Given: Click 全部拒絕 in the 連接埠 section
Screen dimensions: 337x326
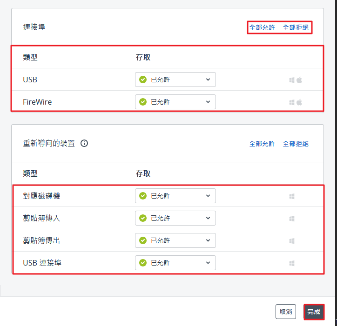Looking at the screenshot, I should tap(296, 27).
